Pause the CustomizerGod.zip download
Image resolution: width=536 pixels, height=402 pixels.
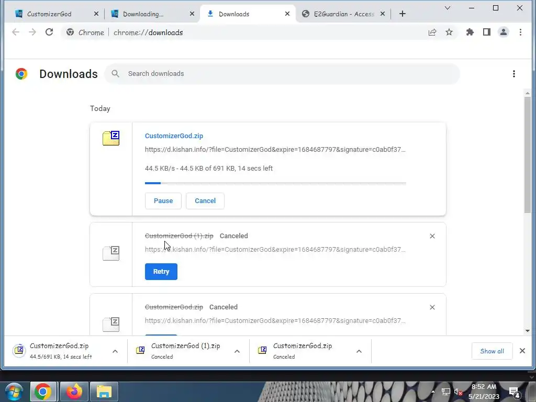[x=163, y=200]
